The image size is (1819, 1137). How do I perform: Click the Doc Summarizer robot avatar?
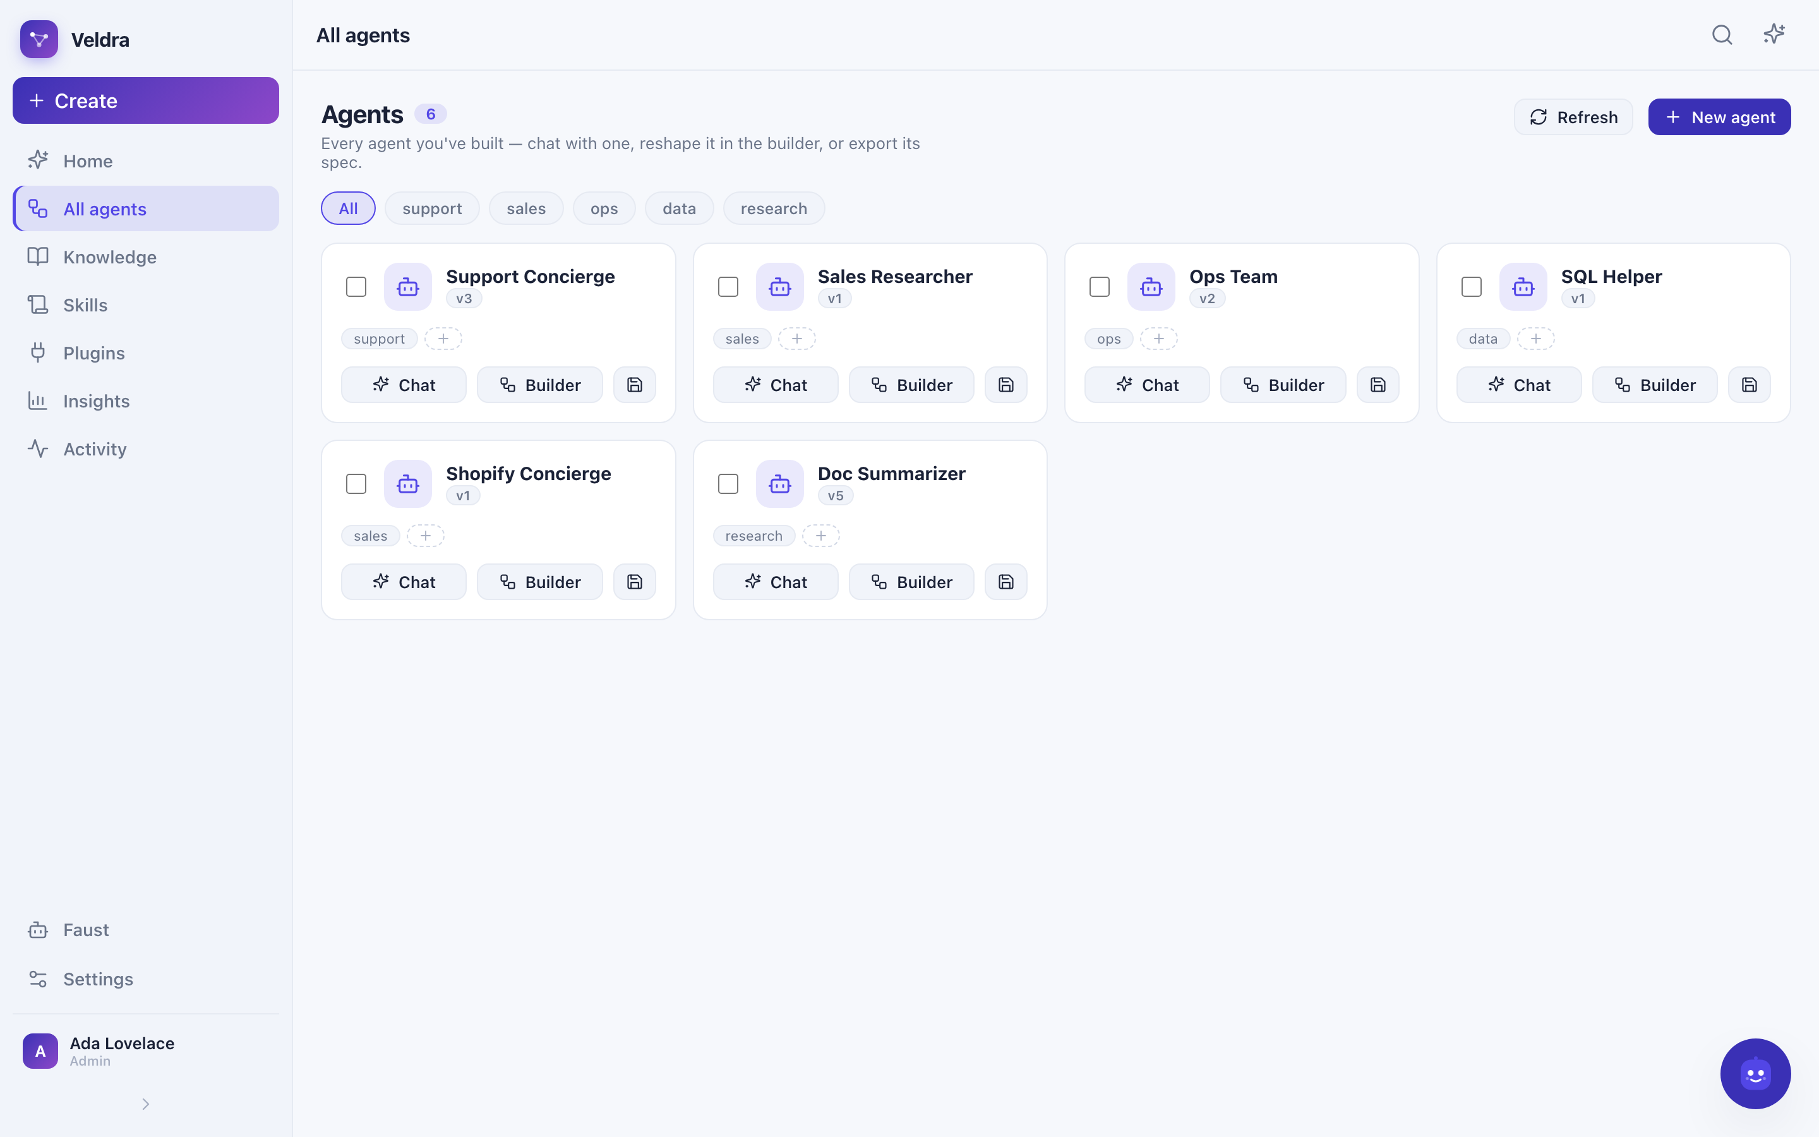(779, 483)
